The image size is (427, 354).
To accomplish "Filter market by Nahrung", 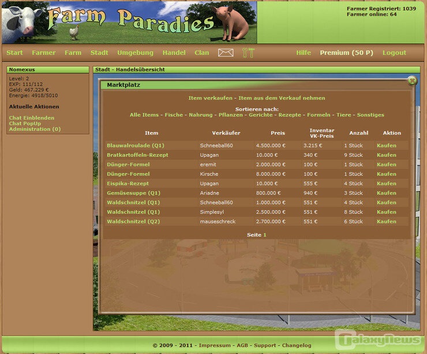I will [x=201, y=115].
